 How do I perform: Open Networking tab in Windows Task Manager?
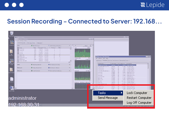[122, 61]
